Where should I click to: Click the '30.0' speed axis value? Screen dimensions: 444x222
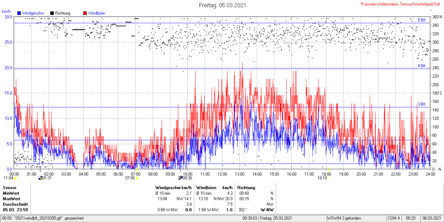click(8, 17)
